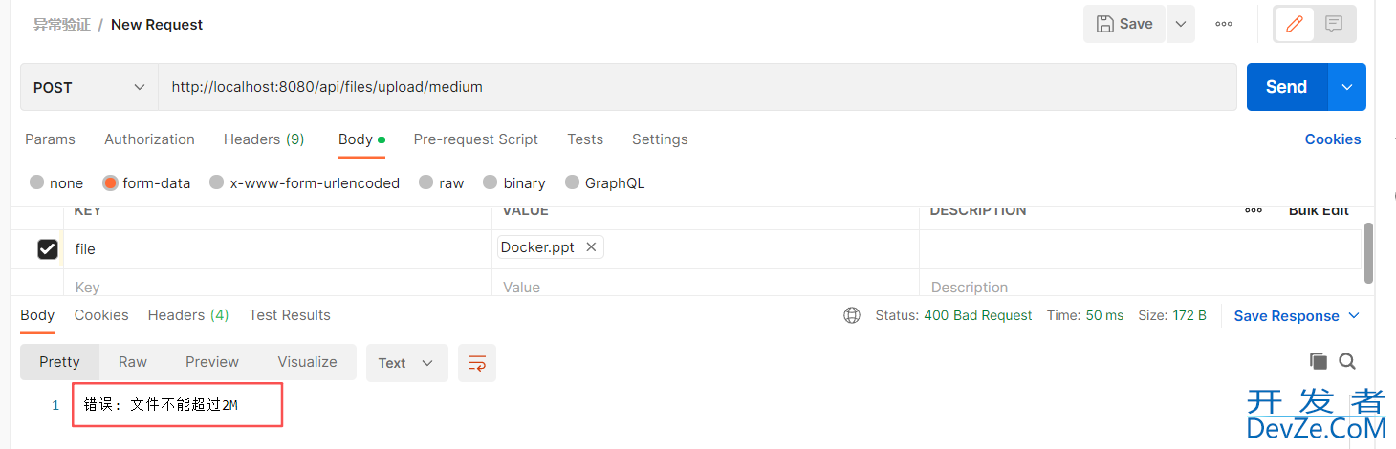Select the form-data radio button
This screenshot has width=1396, height=449.
click(x=110, y=182)
